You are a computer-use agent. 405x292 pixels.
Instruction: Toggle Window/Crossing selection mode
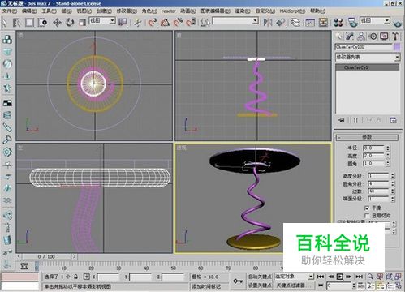click(42, 22)
